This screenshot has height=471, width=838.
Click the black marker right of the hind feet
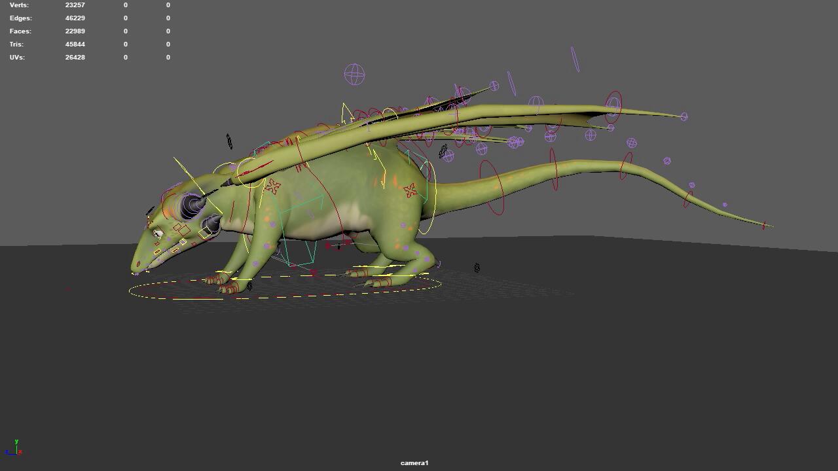(x=477, y=268)
